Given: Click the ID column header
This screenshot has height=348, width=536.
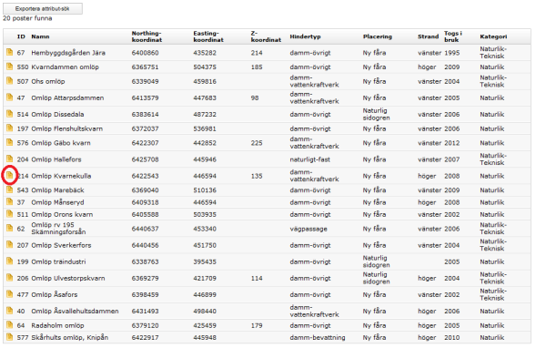Looking at the screenshot, I should (21, 36).
